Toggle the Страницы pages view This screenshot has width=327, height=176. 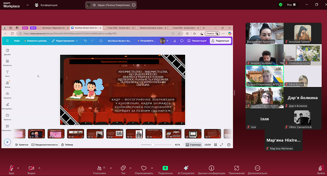tap(193, 145)
